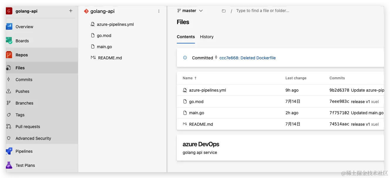Select the Contents tab
This screenshot has width=390, height=178.
point(186,37)
